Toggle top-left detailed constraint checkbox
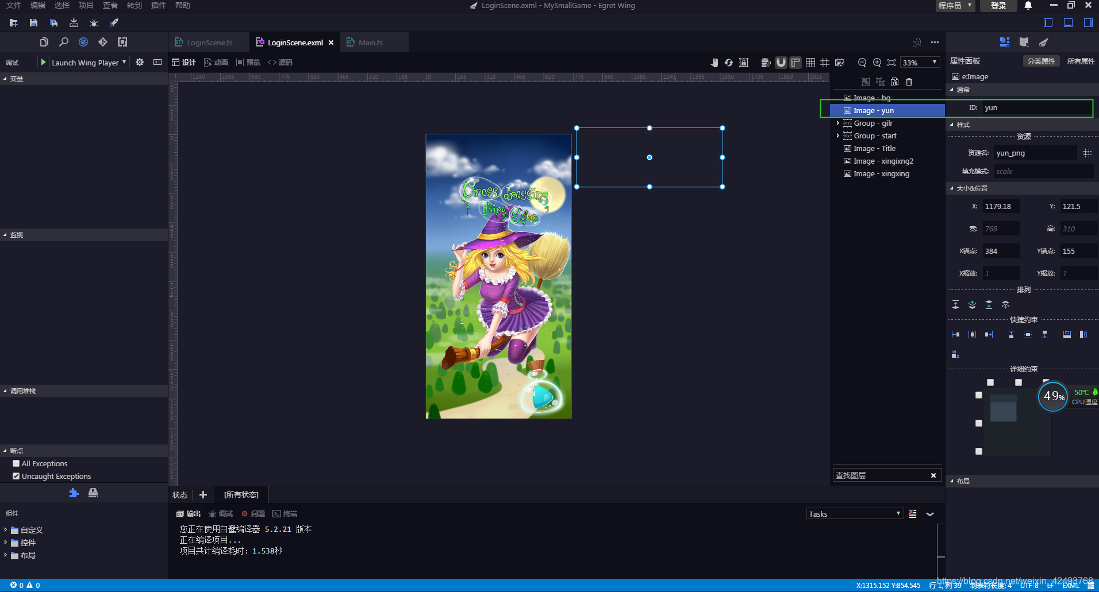 coord(990,382)
